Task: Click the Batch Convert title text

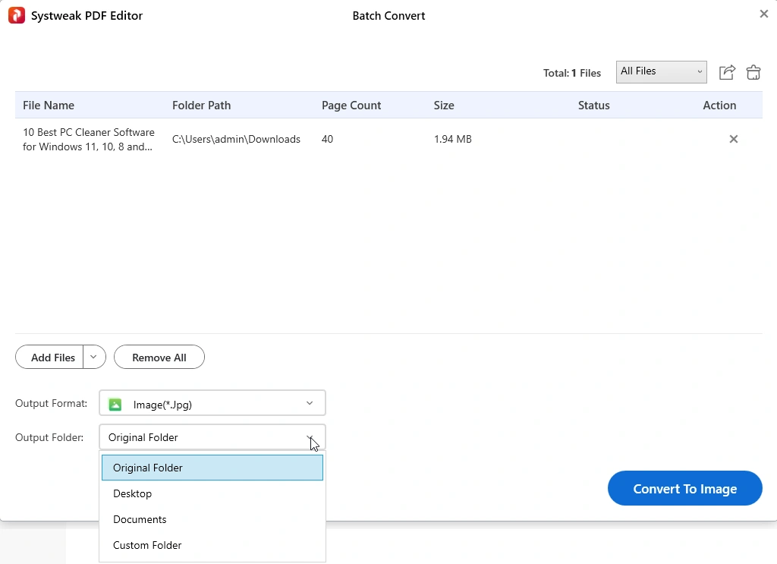Action: point(388,16)
